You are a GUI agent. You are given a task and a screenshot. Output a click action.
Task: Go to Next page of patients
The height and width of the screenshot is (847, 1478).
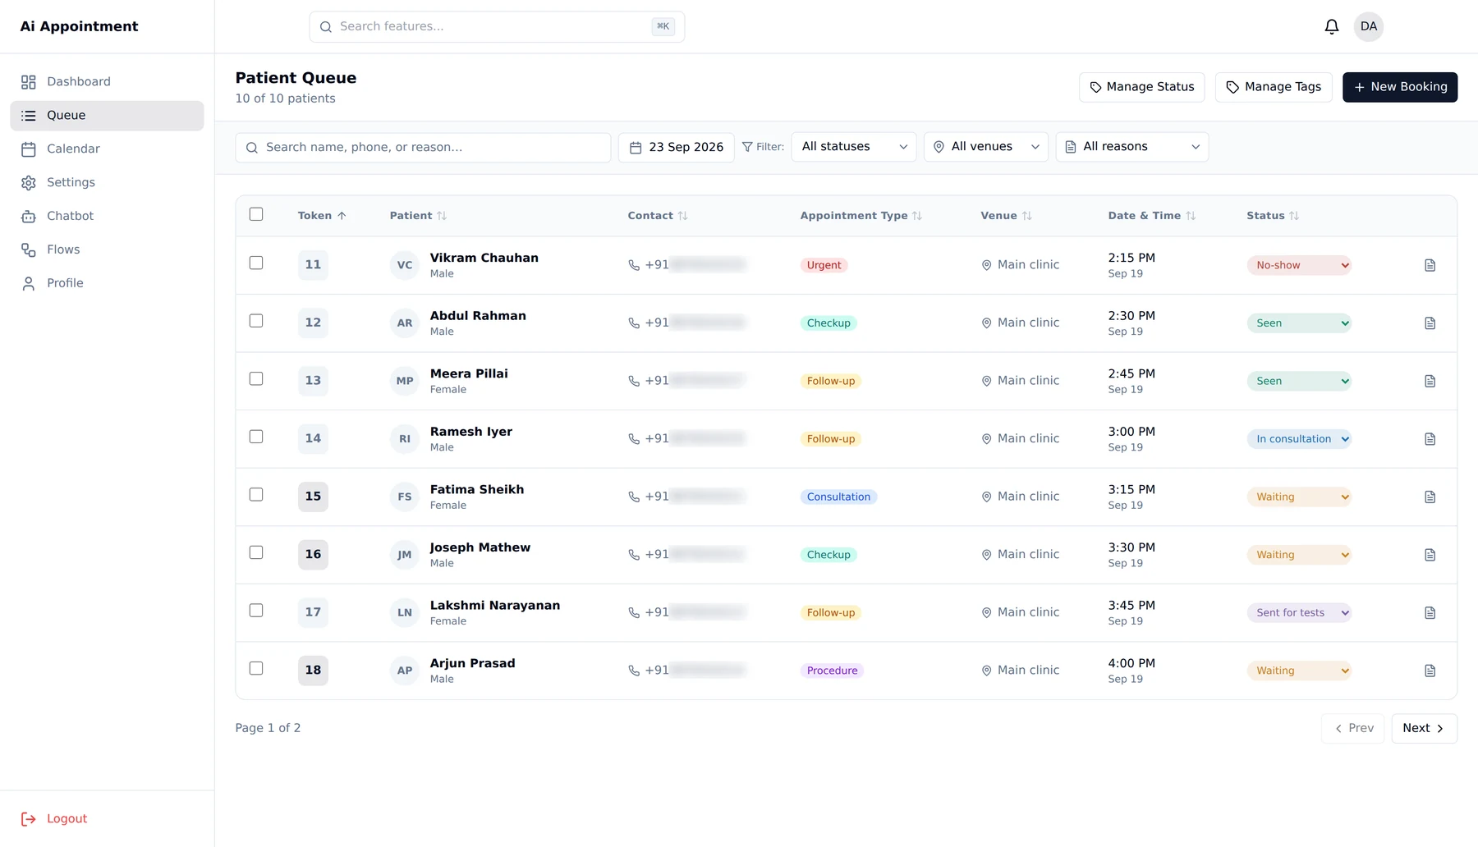click(x=1424, y=729)
